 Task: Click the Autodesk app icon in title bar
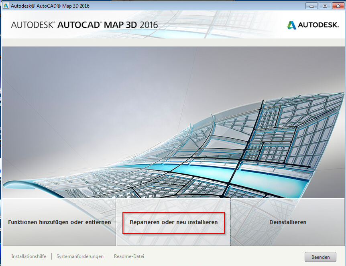pyautogui.click(x=6, y=6)
